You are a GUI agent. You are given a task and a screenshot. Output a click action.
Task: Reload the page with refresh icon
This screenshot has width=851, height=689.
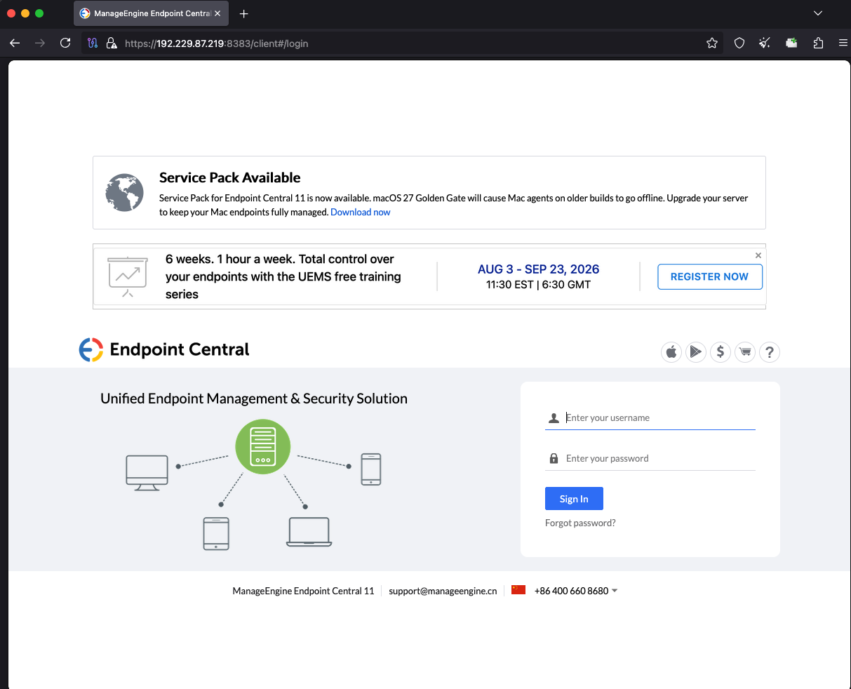[65, 43]
